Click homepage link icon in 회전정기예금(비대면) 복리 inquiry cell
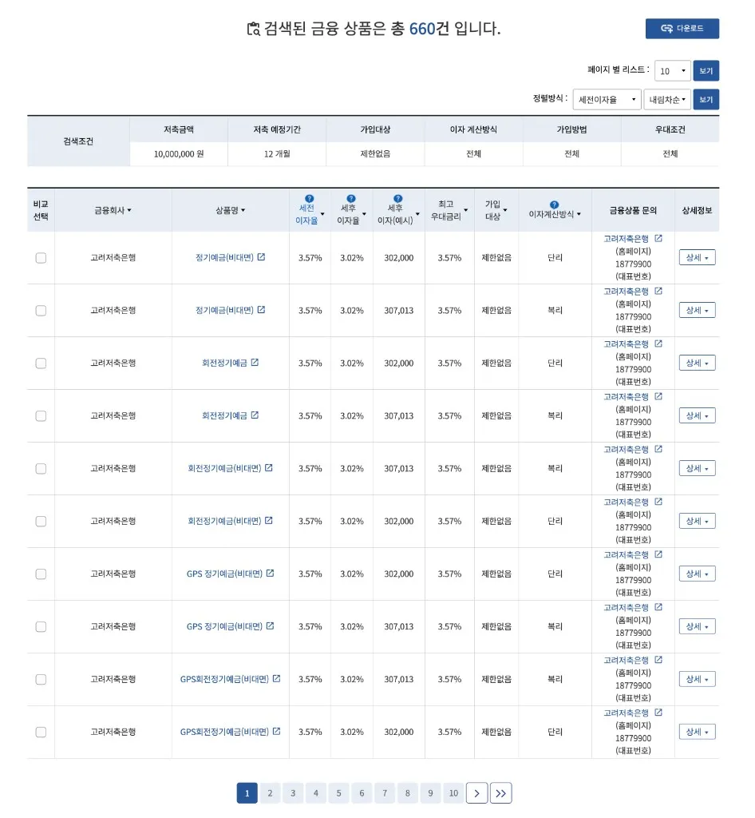The image size is (755, 818). (658, 449)
